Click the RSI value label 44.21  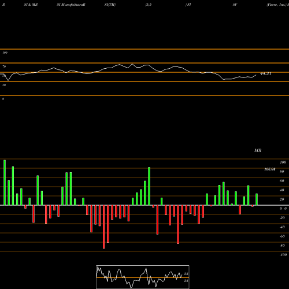266,74
